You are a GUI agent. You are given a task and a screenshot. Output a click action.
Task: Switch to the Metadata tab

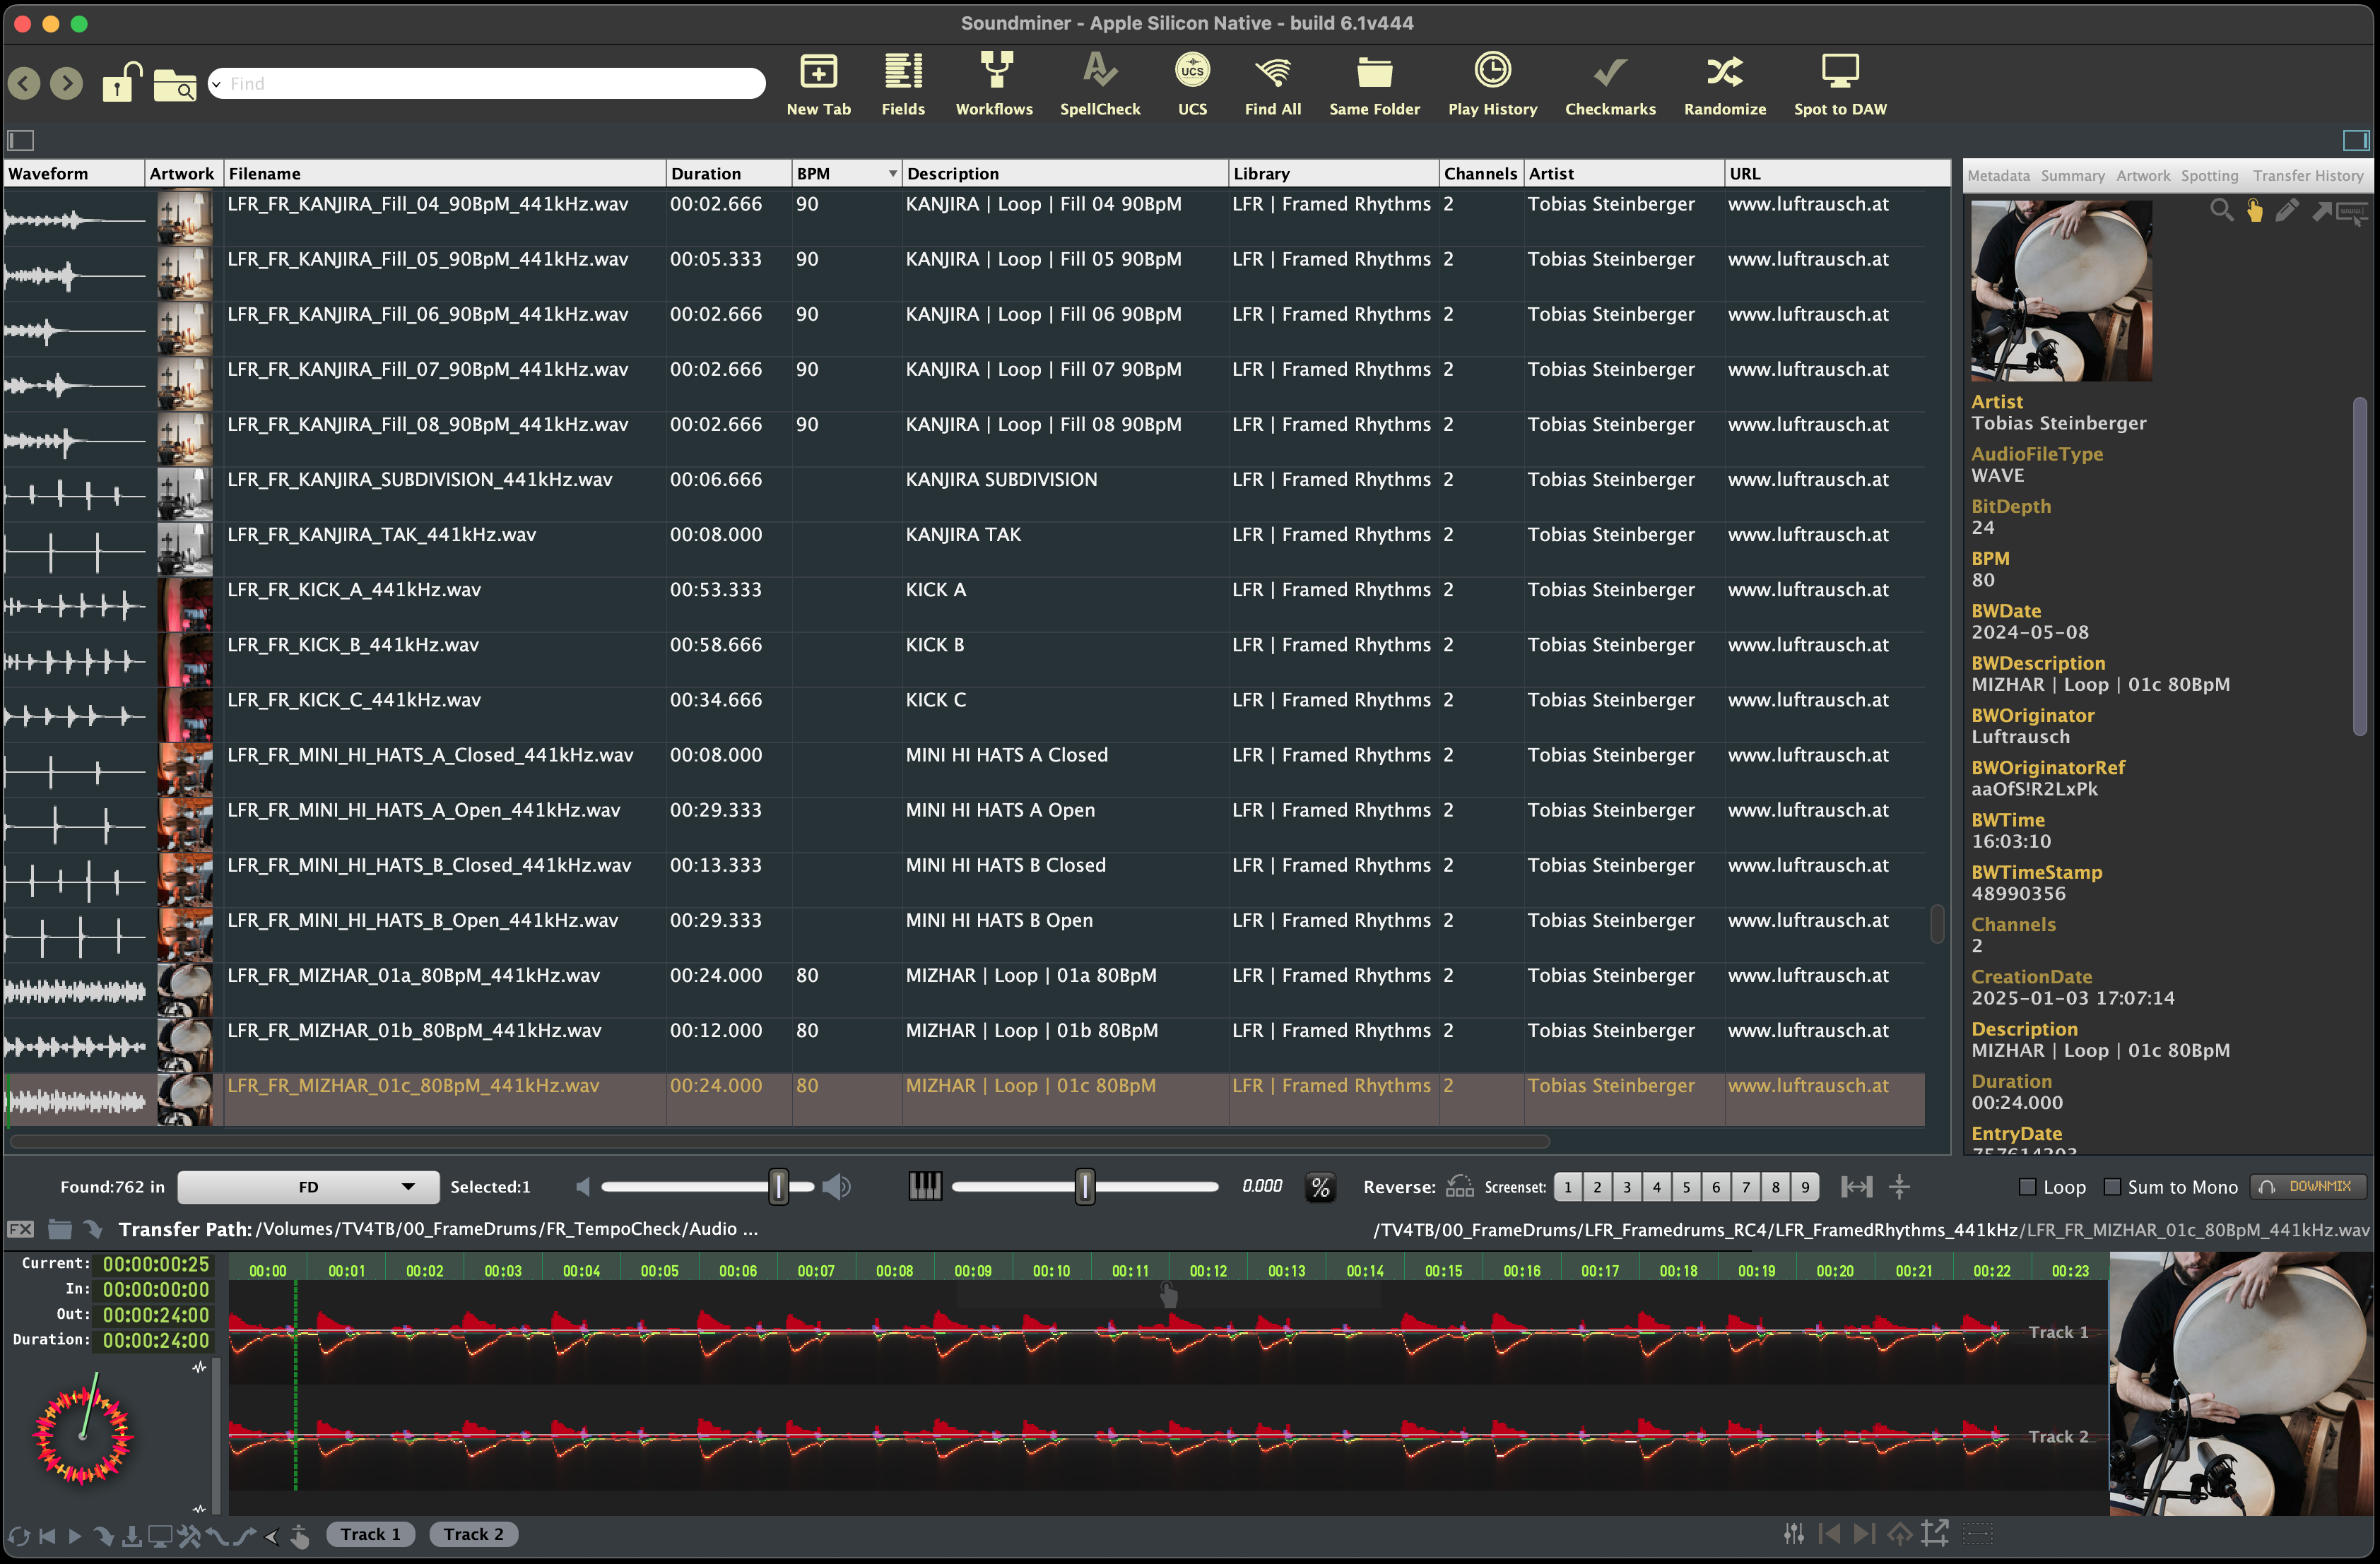click(1998, 176)
